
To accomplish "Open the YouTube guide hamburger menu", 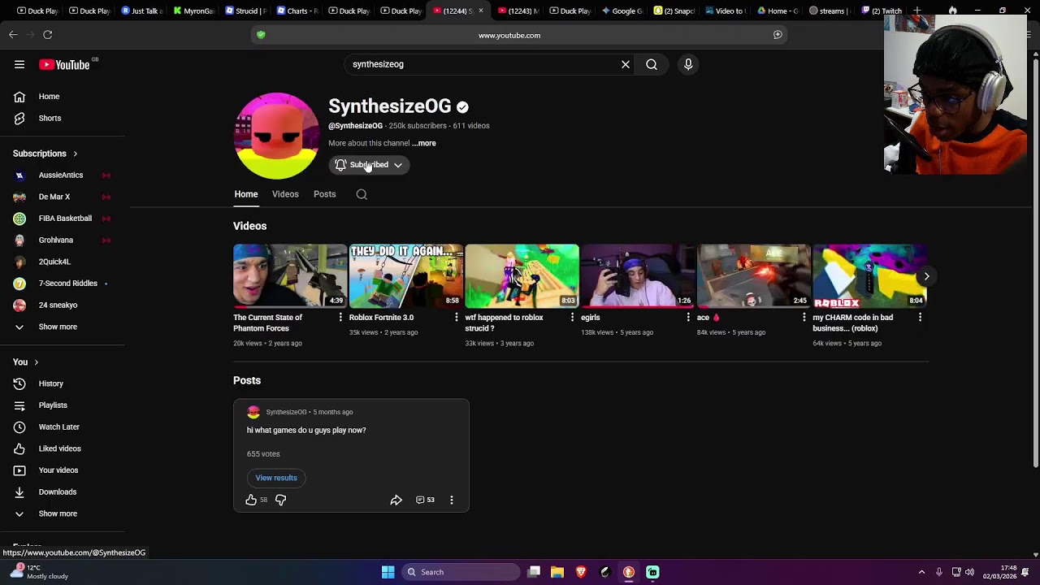I will (19, 64).
